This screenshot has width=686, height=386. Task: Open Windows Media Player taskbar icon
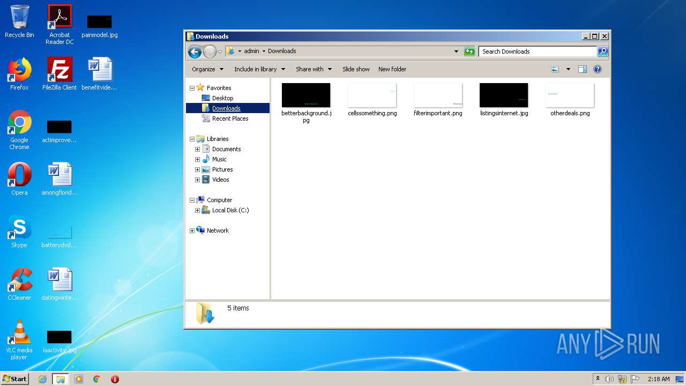[79, 379]
